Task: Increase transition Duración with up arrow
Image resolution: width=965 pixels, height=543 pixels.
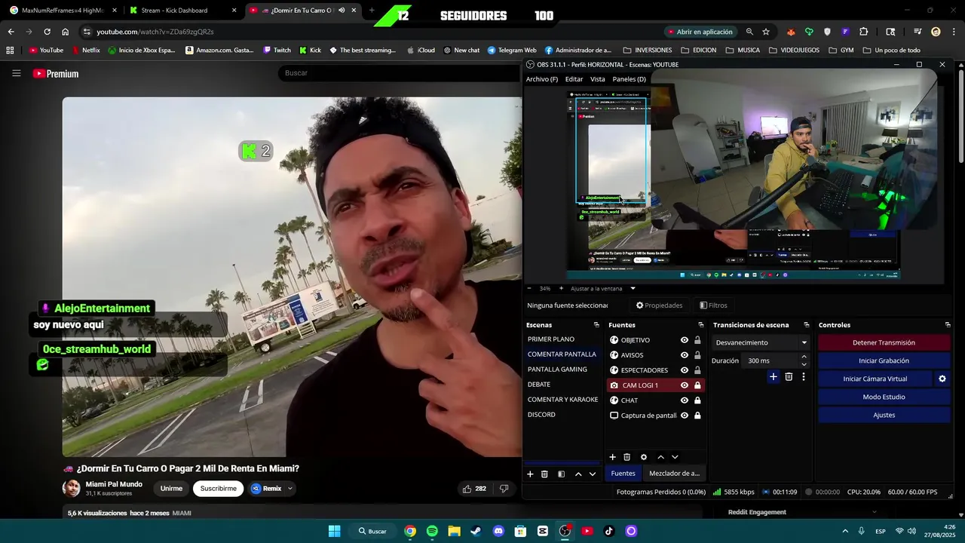Action: 804,357
